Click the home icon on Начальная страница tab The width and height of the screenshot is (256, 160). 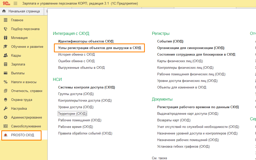[x=4, y=11]
